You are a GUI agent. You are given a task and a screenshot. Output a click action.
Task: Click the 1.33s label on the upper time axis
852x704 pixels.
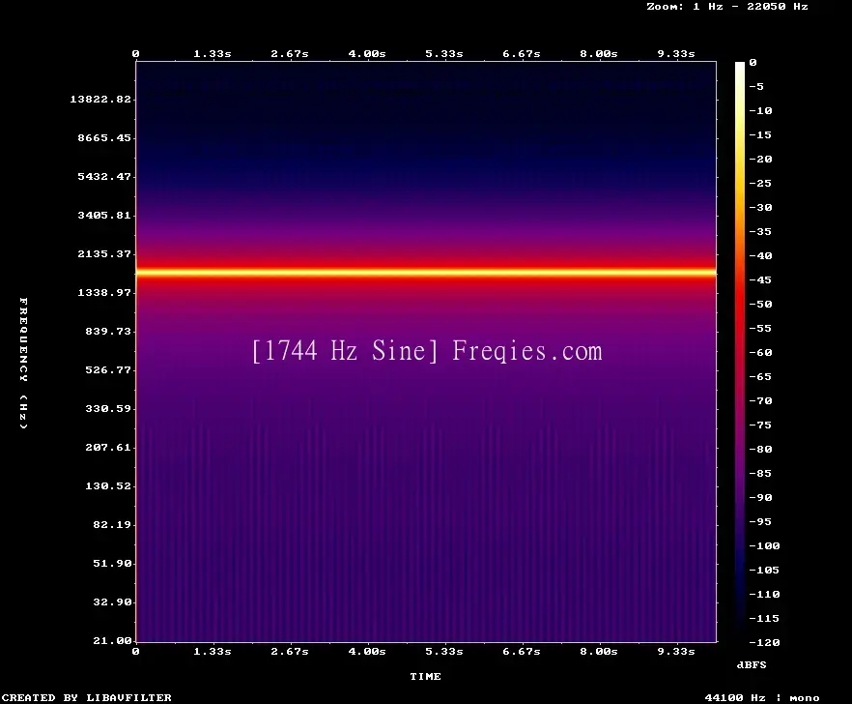click(x=213, y=54)
